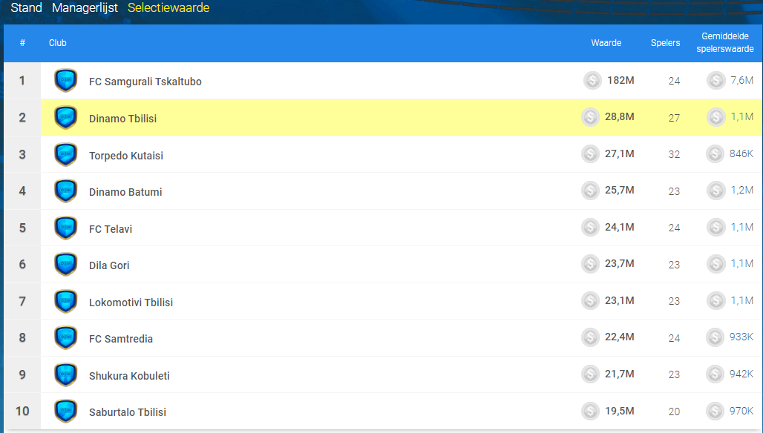This screenshot has width=763, height=433.
Task: Click FC Telavi club badge
Action: [x=66, y=228]
